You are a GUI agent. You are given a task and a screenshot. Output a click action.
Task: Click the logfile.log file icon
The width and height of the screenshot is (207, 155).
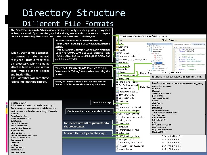[117, 101]
